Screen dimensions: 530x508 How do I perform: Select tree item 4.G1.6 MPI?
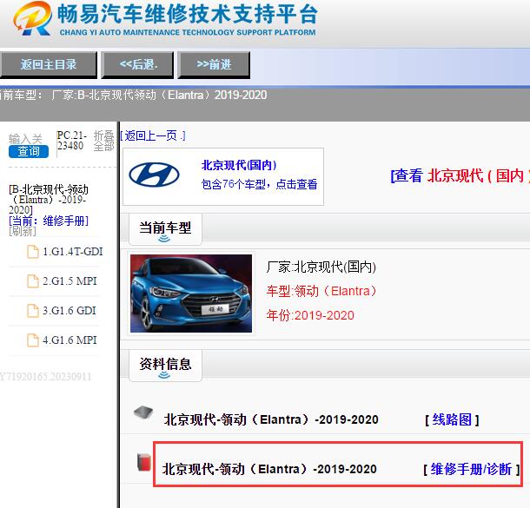pyautogui.click(x=70, y=340)
